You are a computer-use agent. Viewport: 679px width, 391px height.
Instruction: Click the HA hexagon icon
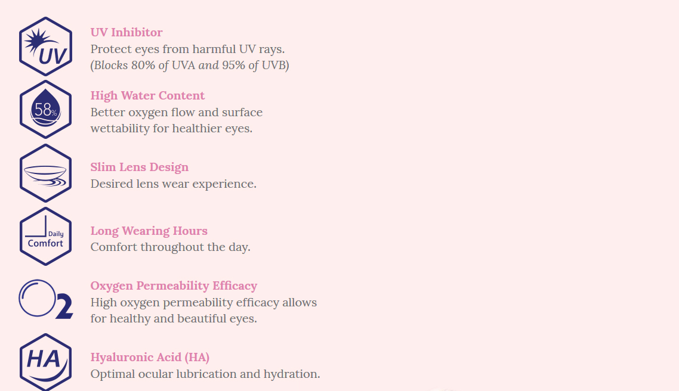pyautogui.click(x=45, y=361)
